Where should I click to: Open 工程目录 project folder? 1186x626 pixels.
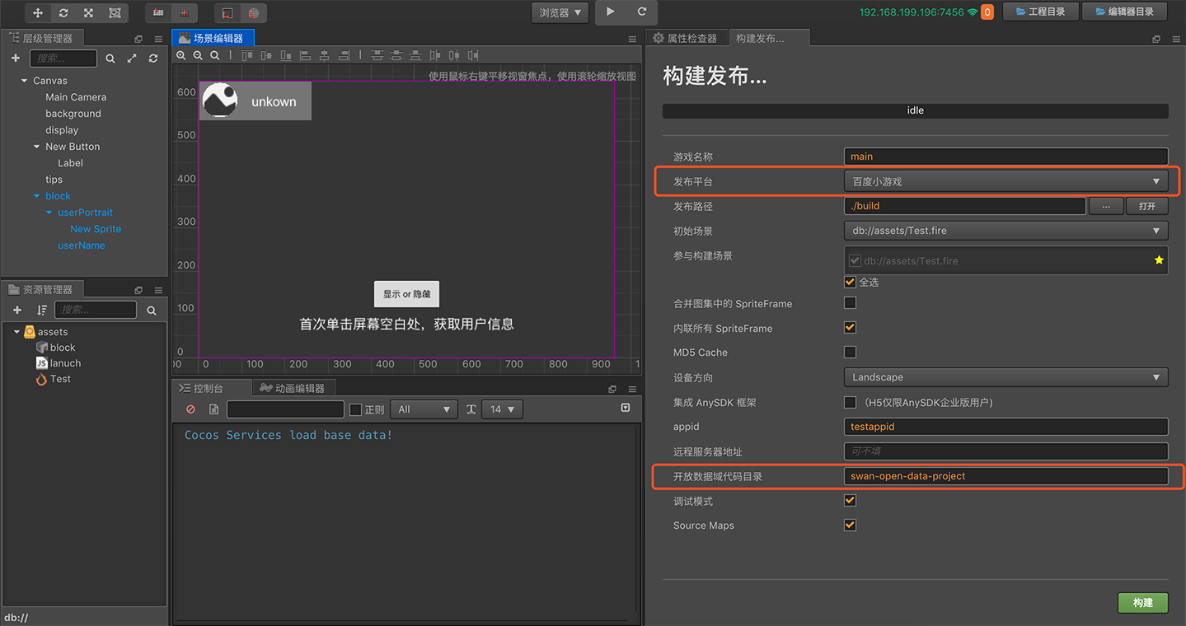click(x=1040, y=12)
